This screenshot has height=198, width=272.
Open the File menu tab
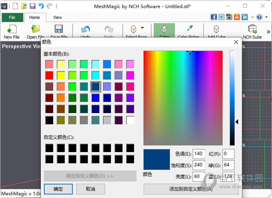(12, 17)
